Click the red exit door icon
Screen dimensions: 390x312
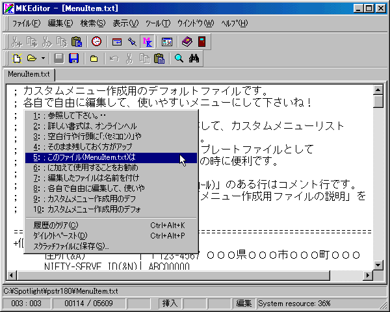pyautogui.click(x=201, y=42)
